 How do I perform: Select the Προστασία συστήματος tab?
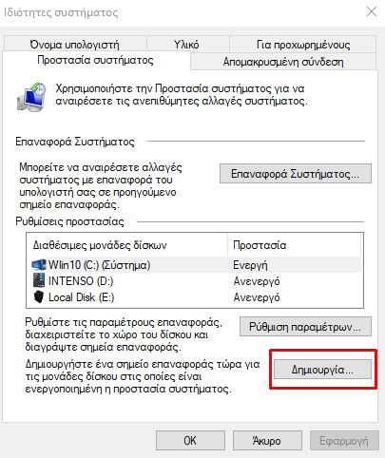(96, 60)
